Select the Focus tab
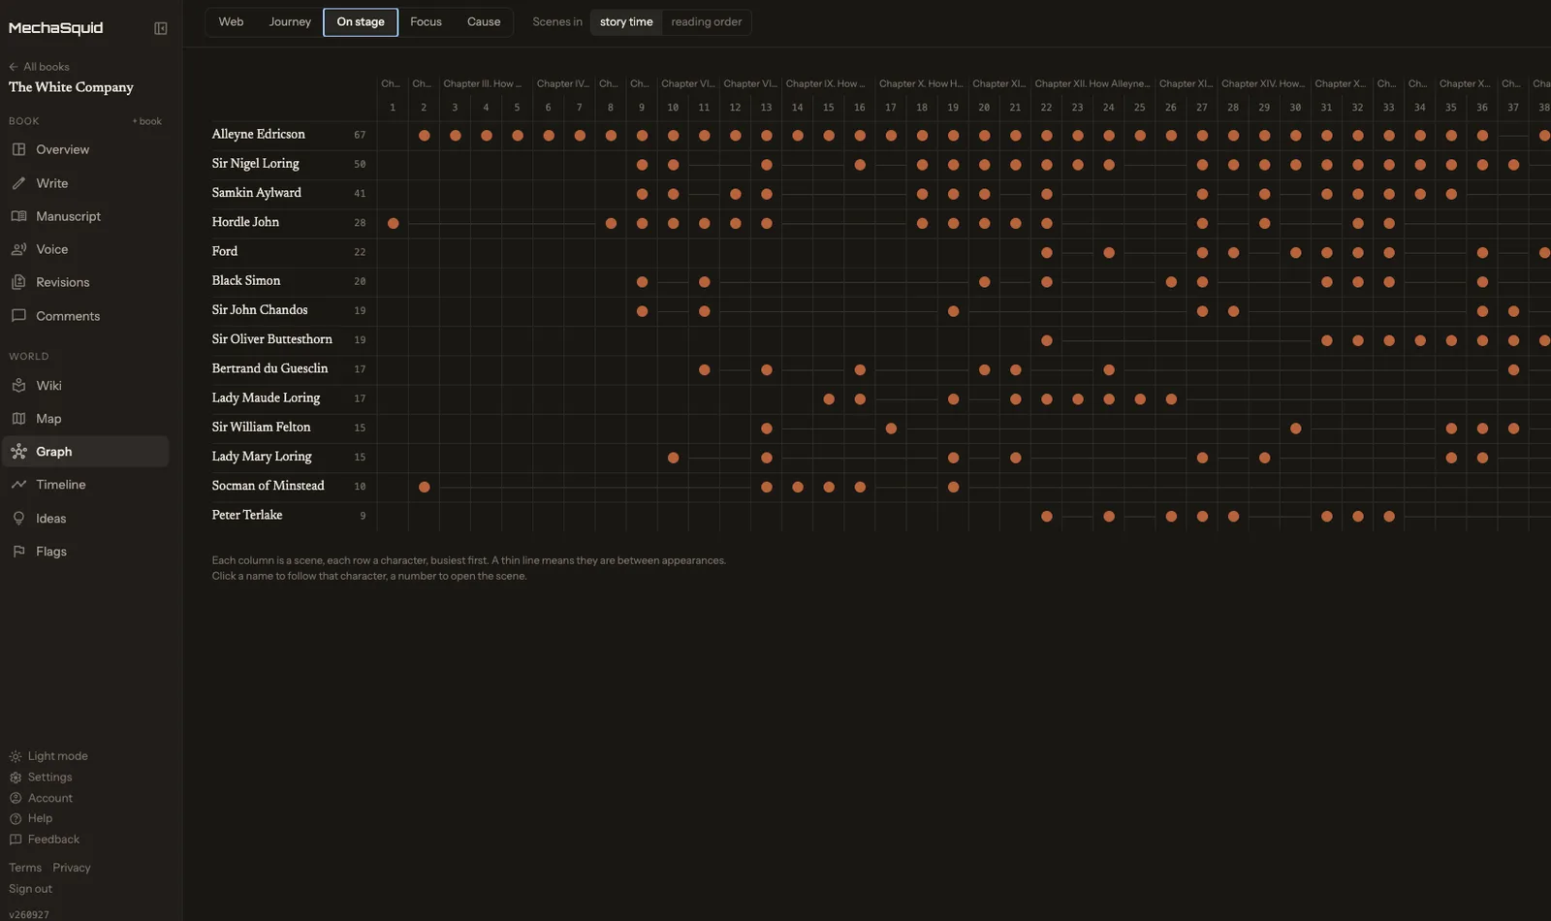This screenshot has width=1551, height=921. pyautogui.click(x=426, y=22)
